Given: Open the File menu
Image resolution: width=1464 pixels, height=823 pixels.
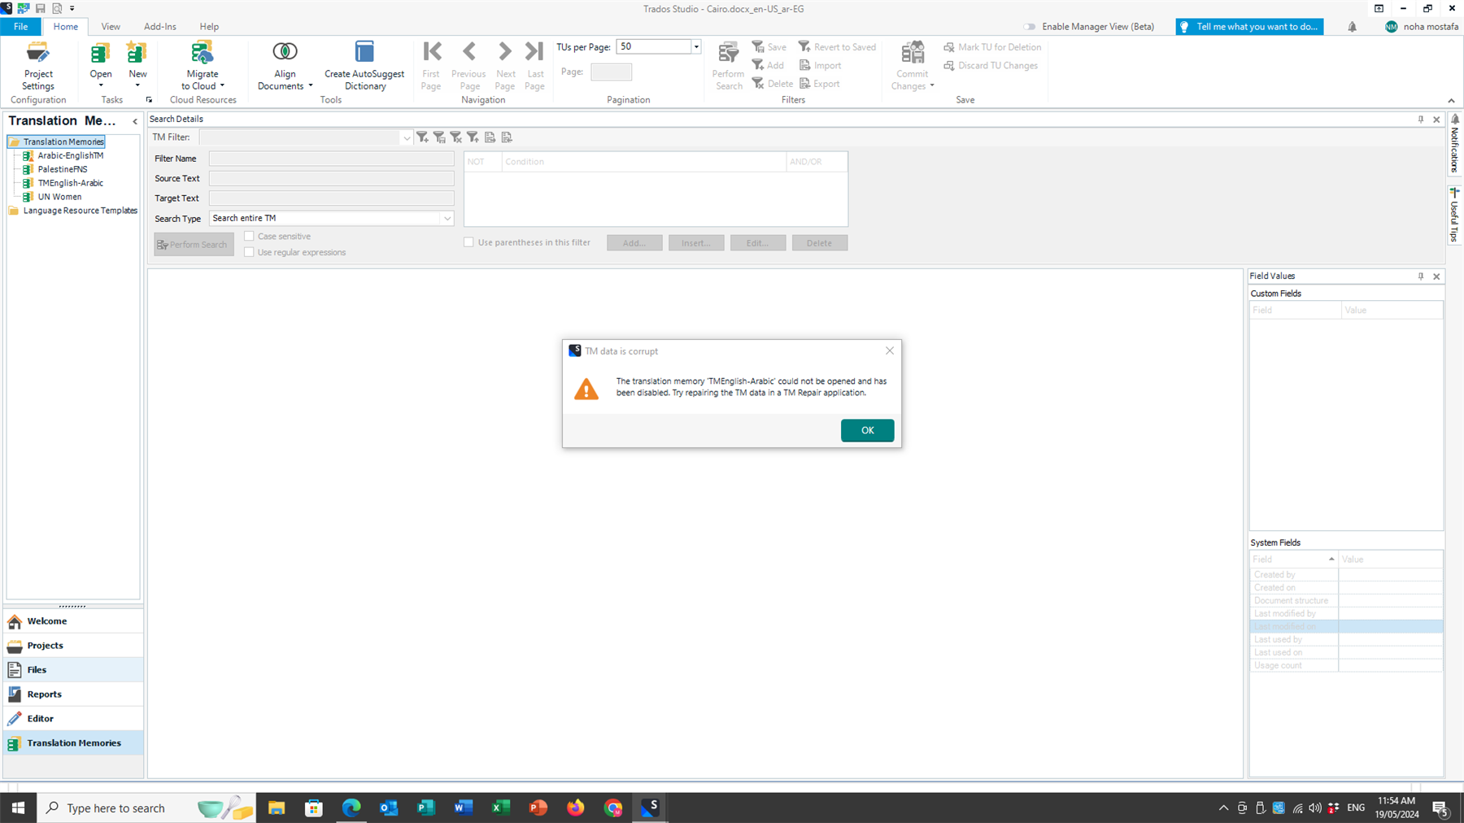Looking at the screenshot, I should coord(20,27).
